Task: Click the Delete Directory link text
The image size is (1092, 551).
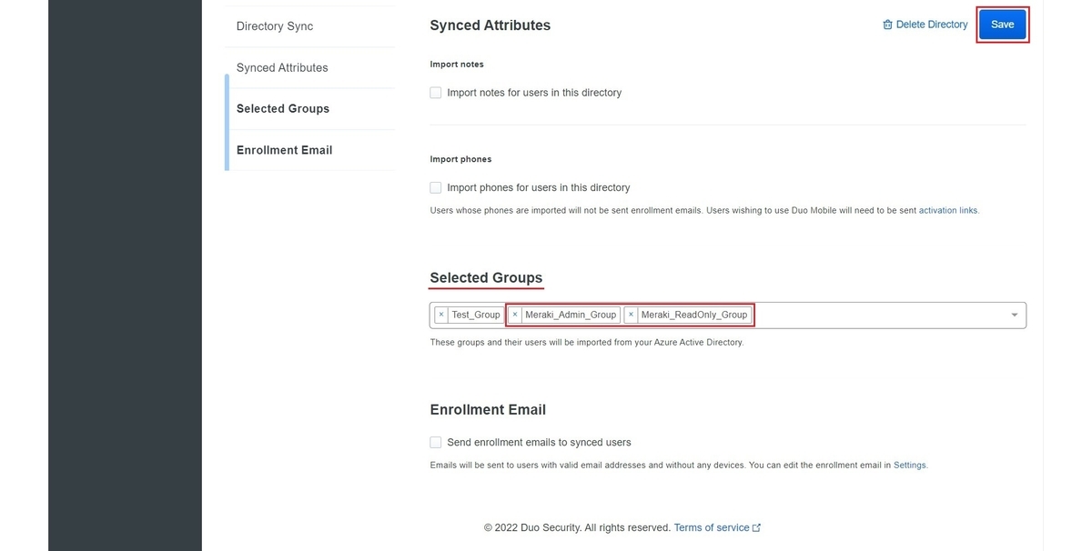Action: [932, 25]
